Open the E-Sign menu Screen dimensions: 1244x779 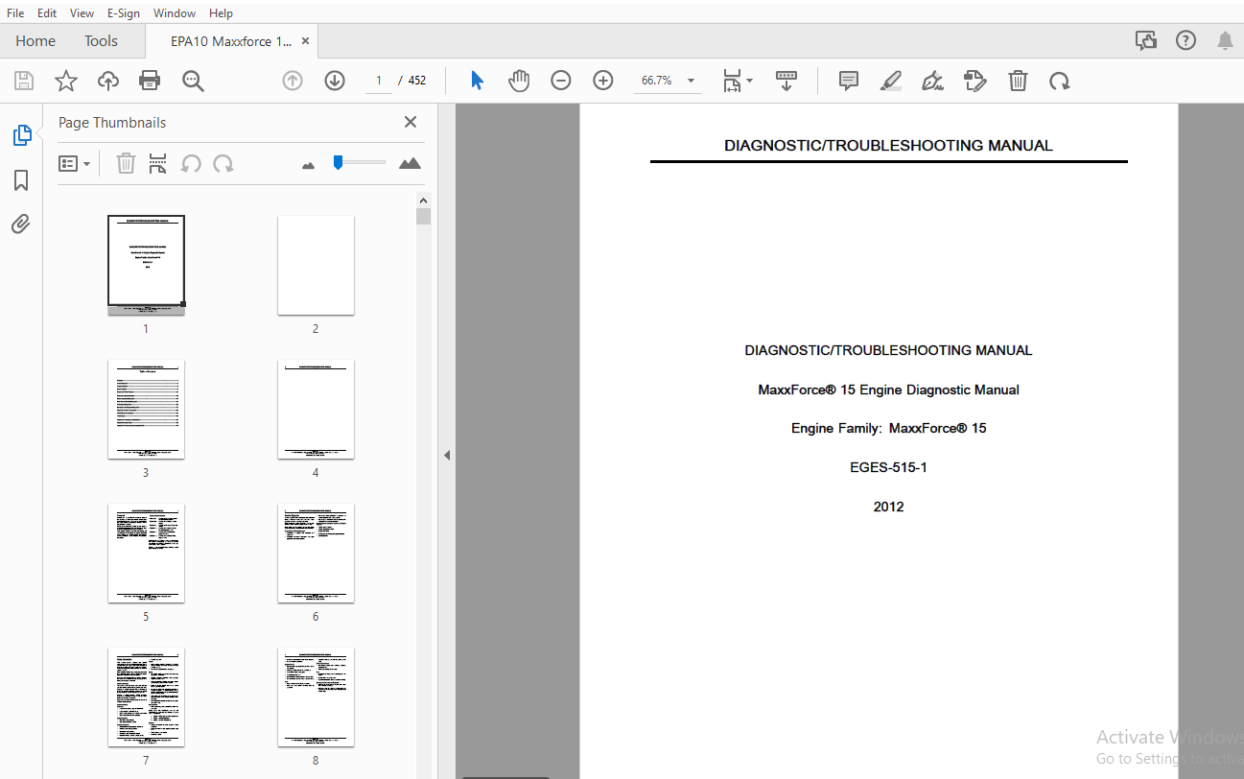tap(123, 13)
